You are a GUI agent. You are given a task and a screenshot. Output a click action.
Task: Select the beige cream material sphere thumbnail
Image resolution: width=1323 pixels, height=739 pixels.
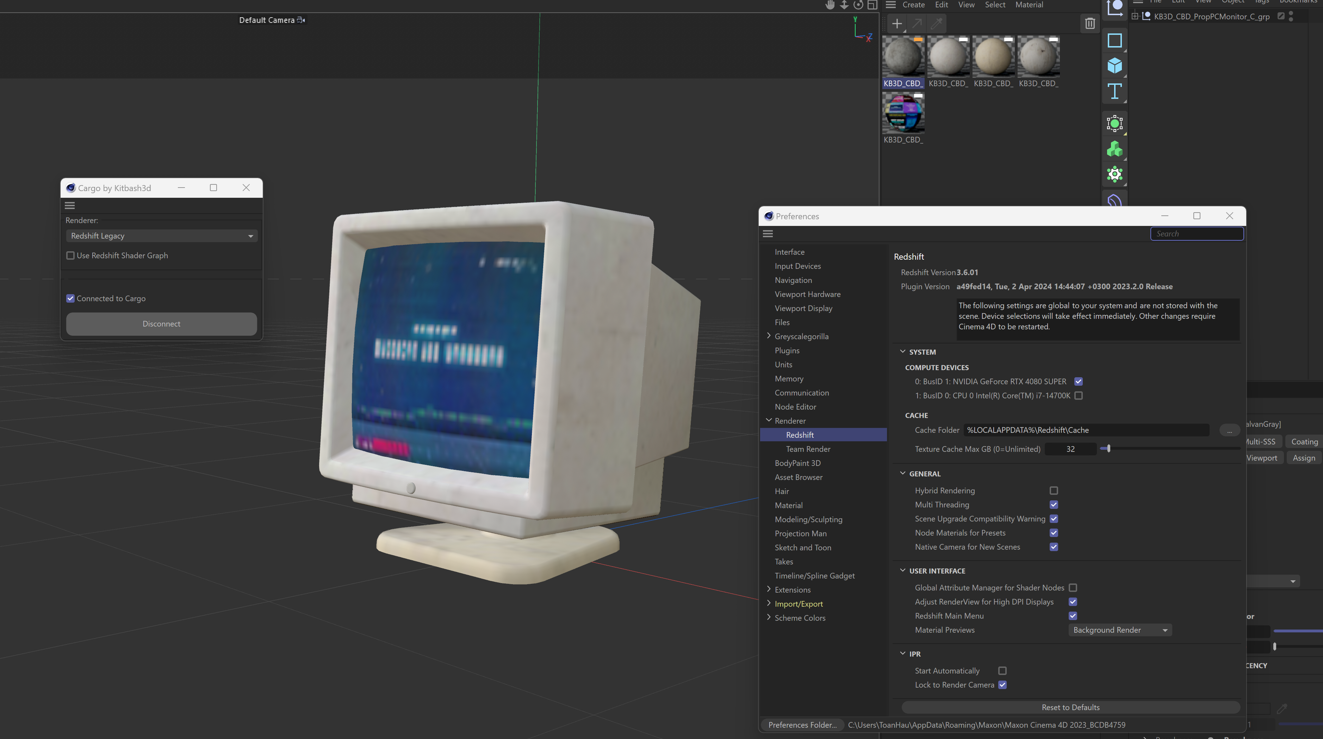993,56
